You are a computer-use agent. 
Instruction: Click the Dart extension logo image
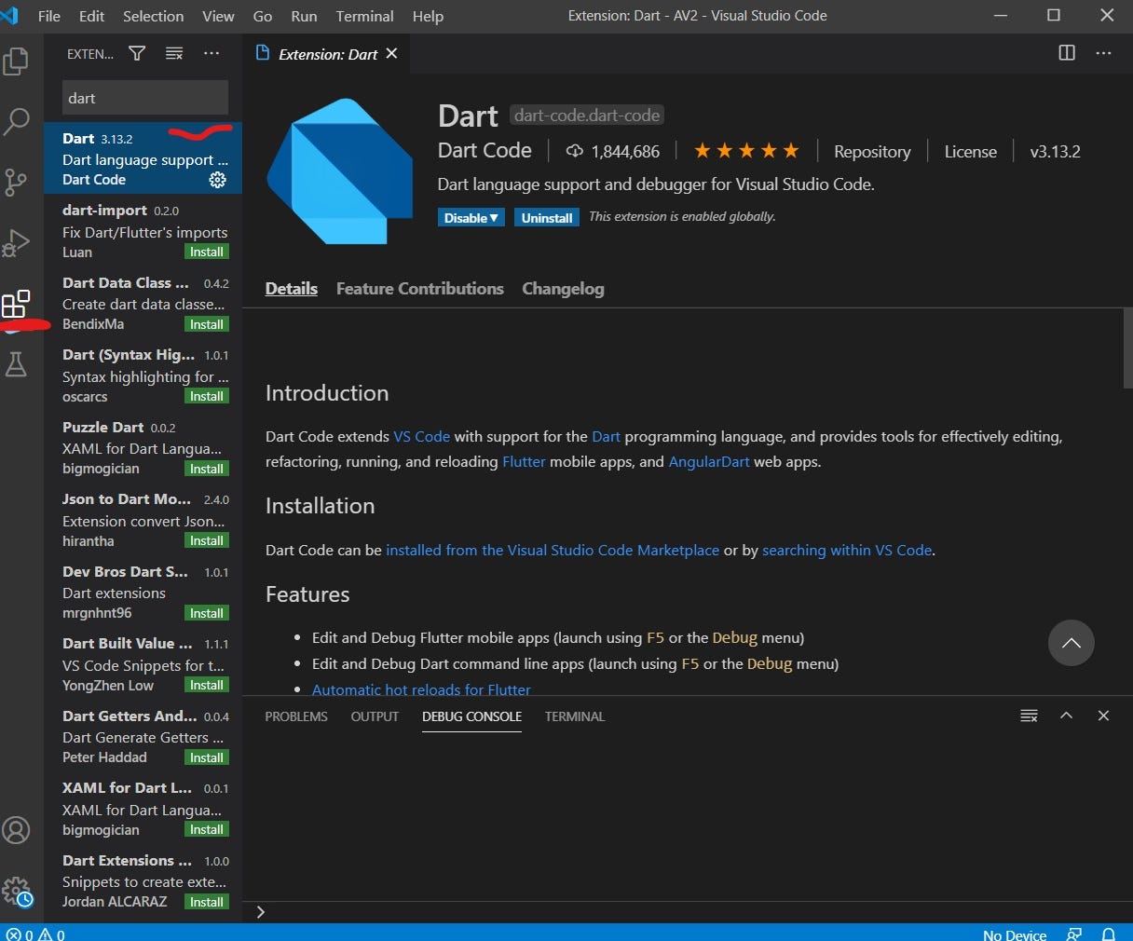point(340,171)
